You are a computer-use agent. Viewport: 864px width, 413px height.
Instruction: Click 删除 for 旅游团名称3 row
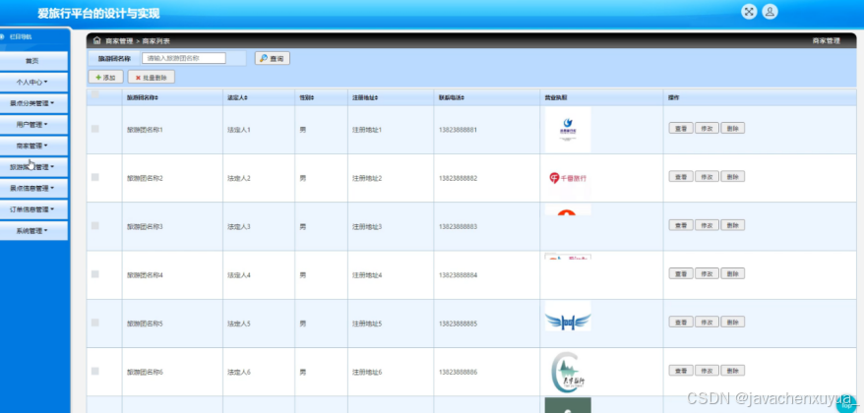(732, 224)
